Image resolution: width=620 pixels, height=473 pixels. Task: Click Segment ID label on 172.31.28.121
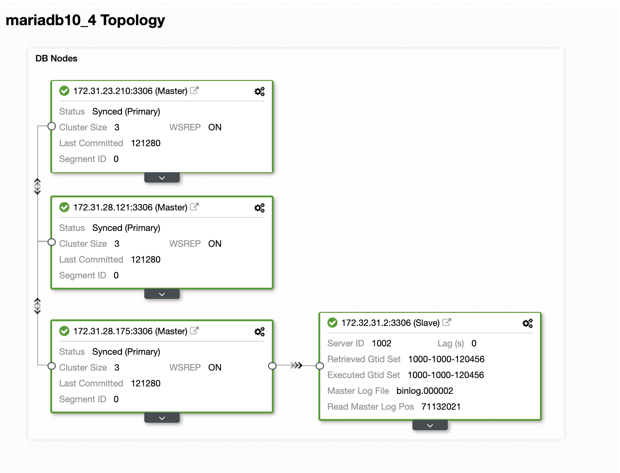83,275
